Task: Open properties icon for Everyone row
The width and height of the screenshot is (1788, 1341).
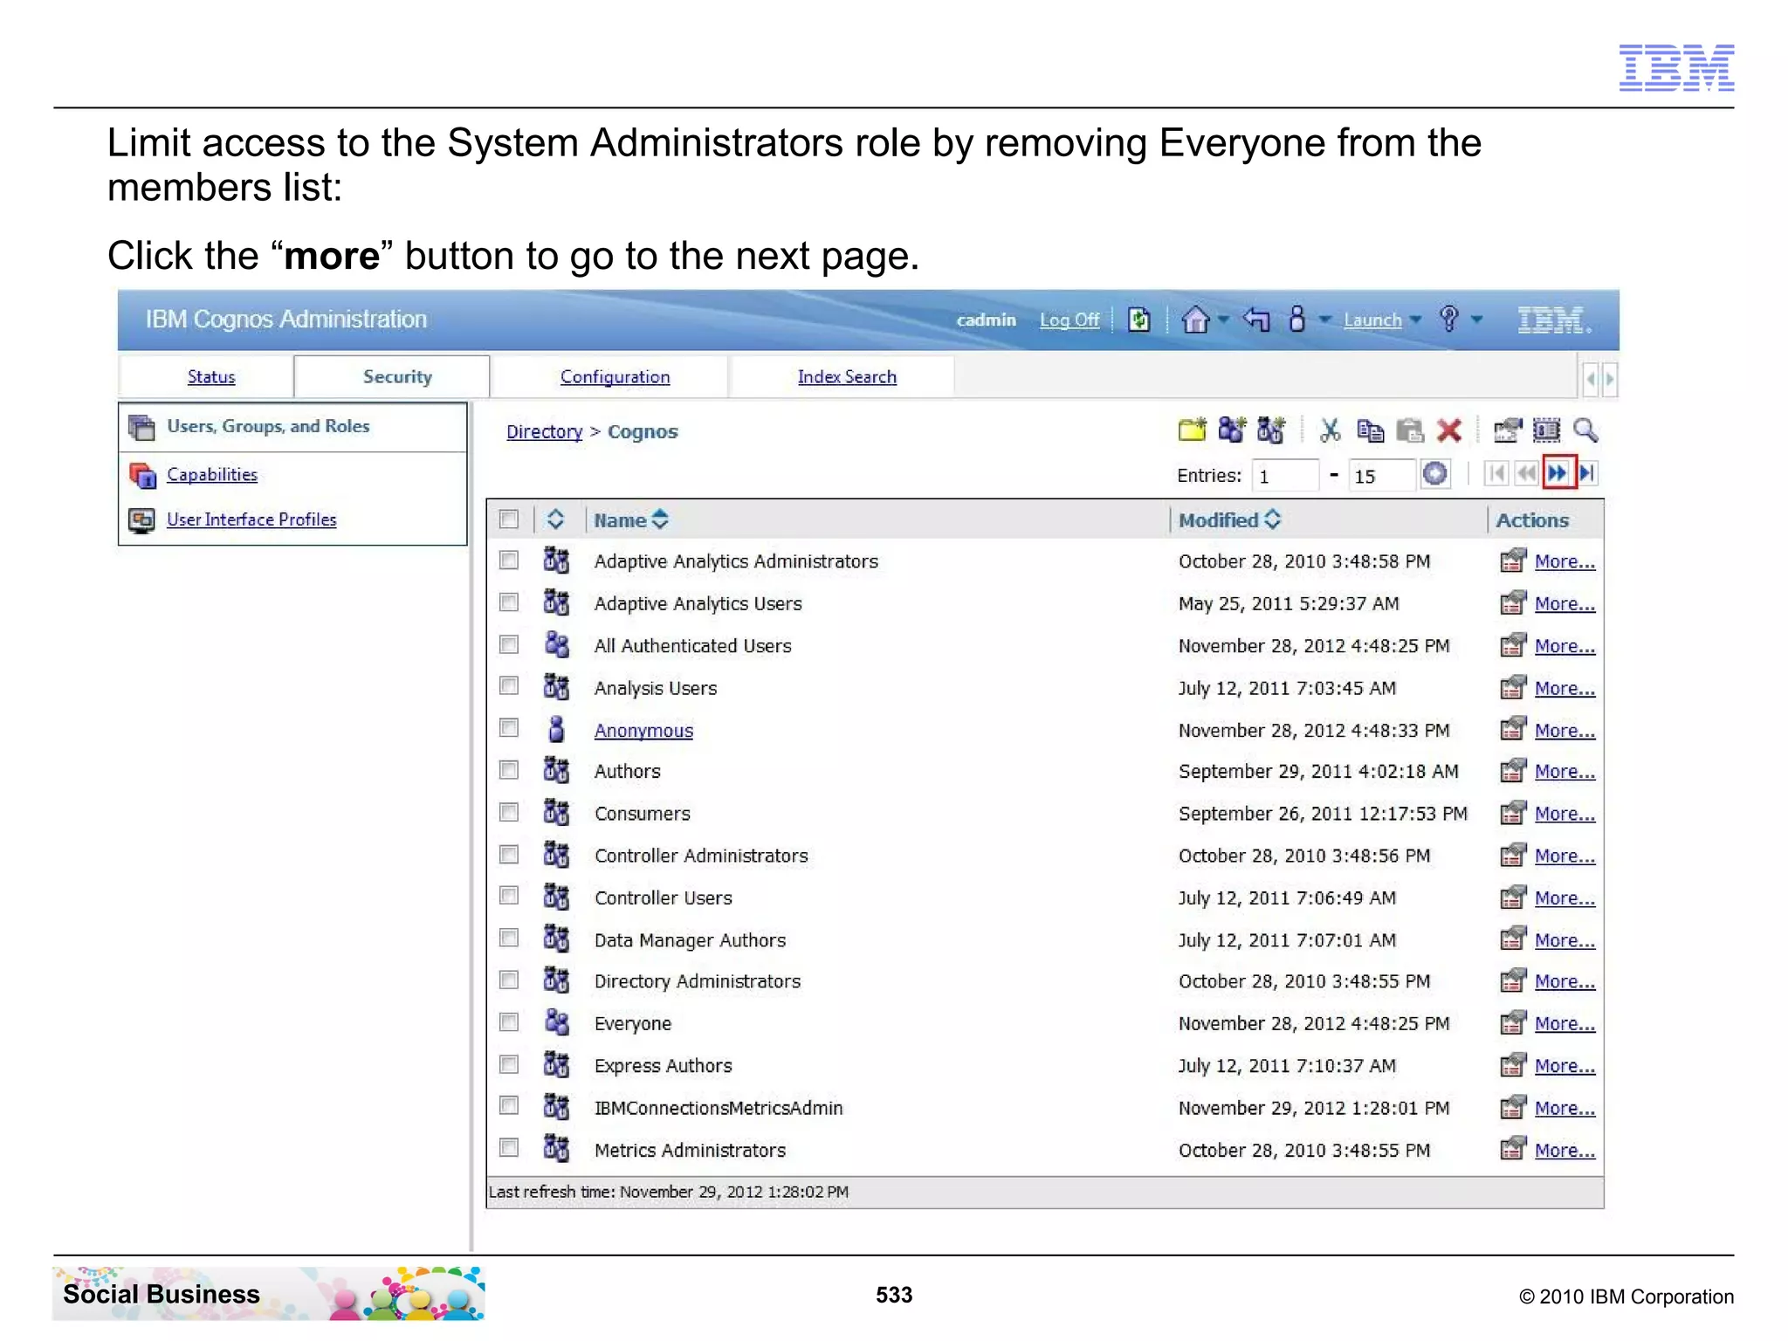Action: pyautogui.click(x=1513, y=1021)
